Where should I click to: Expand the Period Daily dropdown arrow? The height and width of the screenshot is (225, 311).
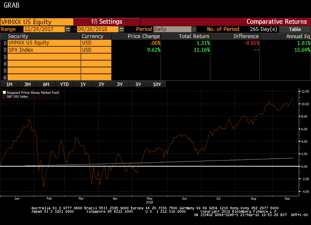(194, 29)
